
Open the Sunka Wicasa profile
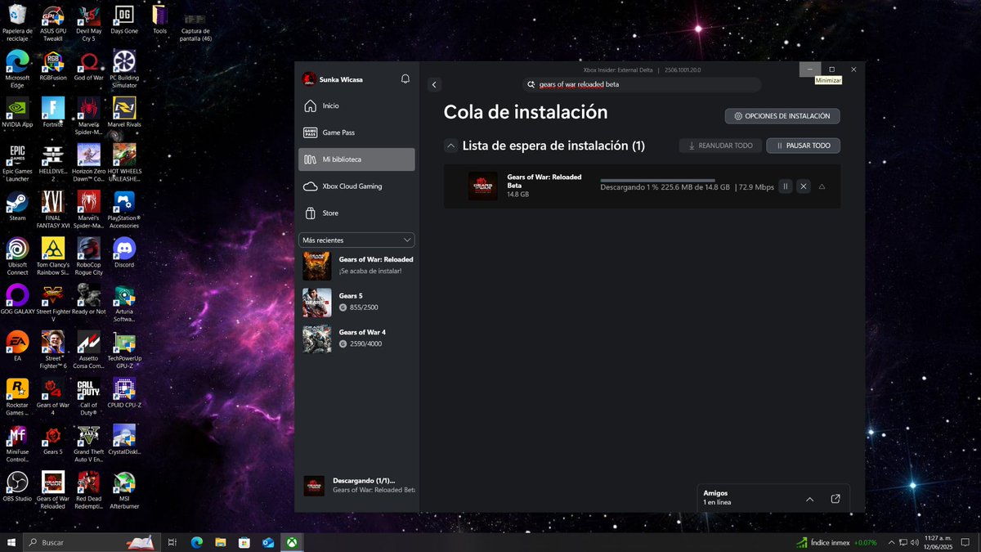(333, 79)
